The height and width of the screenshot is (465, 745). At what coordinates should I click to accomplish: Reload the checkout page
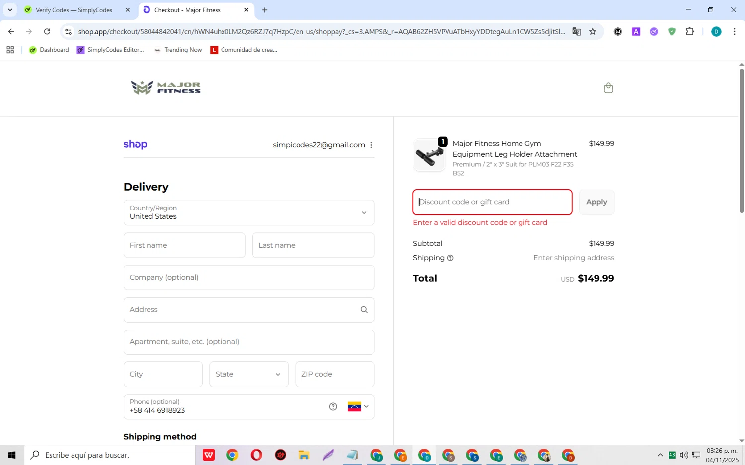tap(47, 31)
